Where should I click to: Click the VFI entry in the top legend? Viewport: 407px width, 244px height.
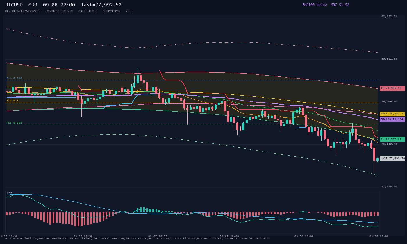point(128,11)
